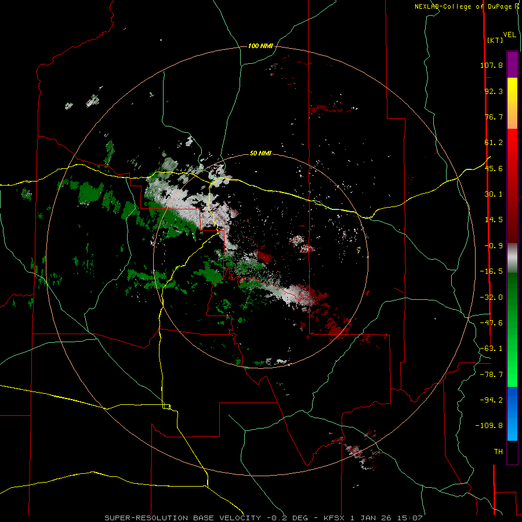The height and width of the screenshot is (522, 522).
Task: Click the yellow-orange segment of color bar
Action: coord(512,103)
